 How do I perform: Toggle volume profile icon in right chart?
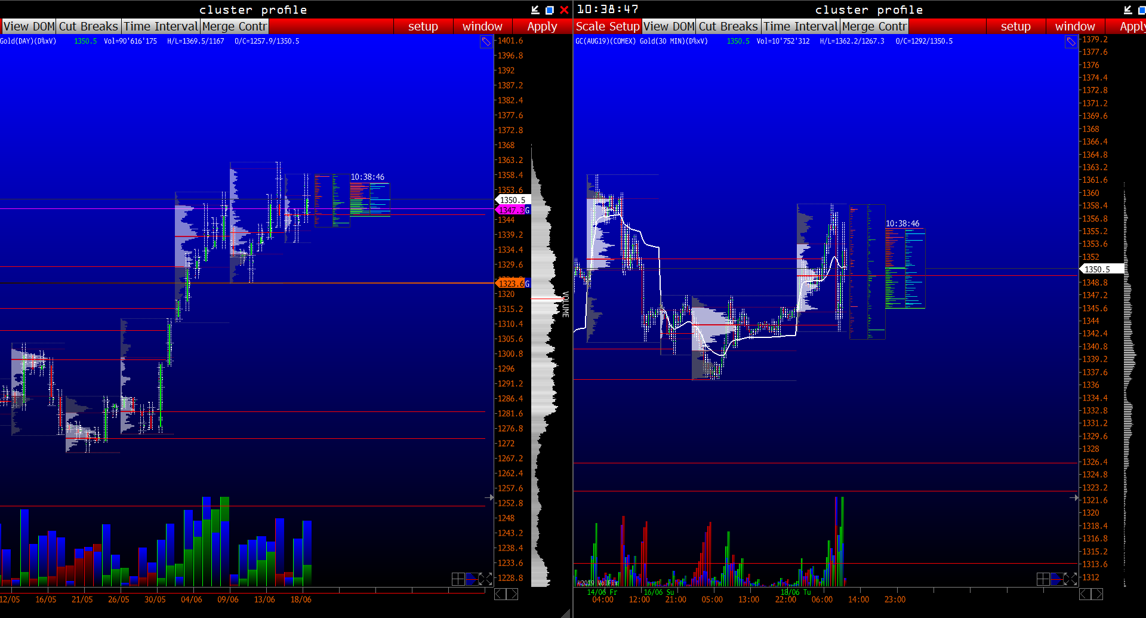(x=1057, y=579)
